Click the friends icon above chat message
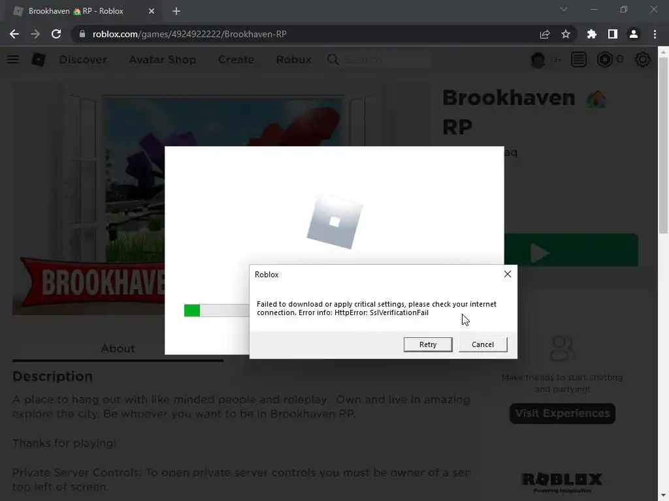The image size is (669, 501). pyautogui.click(x=563, y=348)
